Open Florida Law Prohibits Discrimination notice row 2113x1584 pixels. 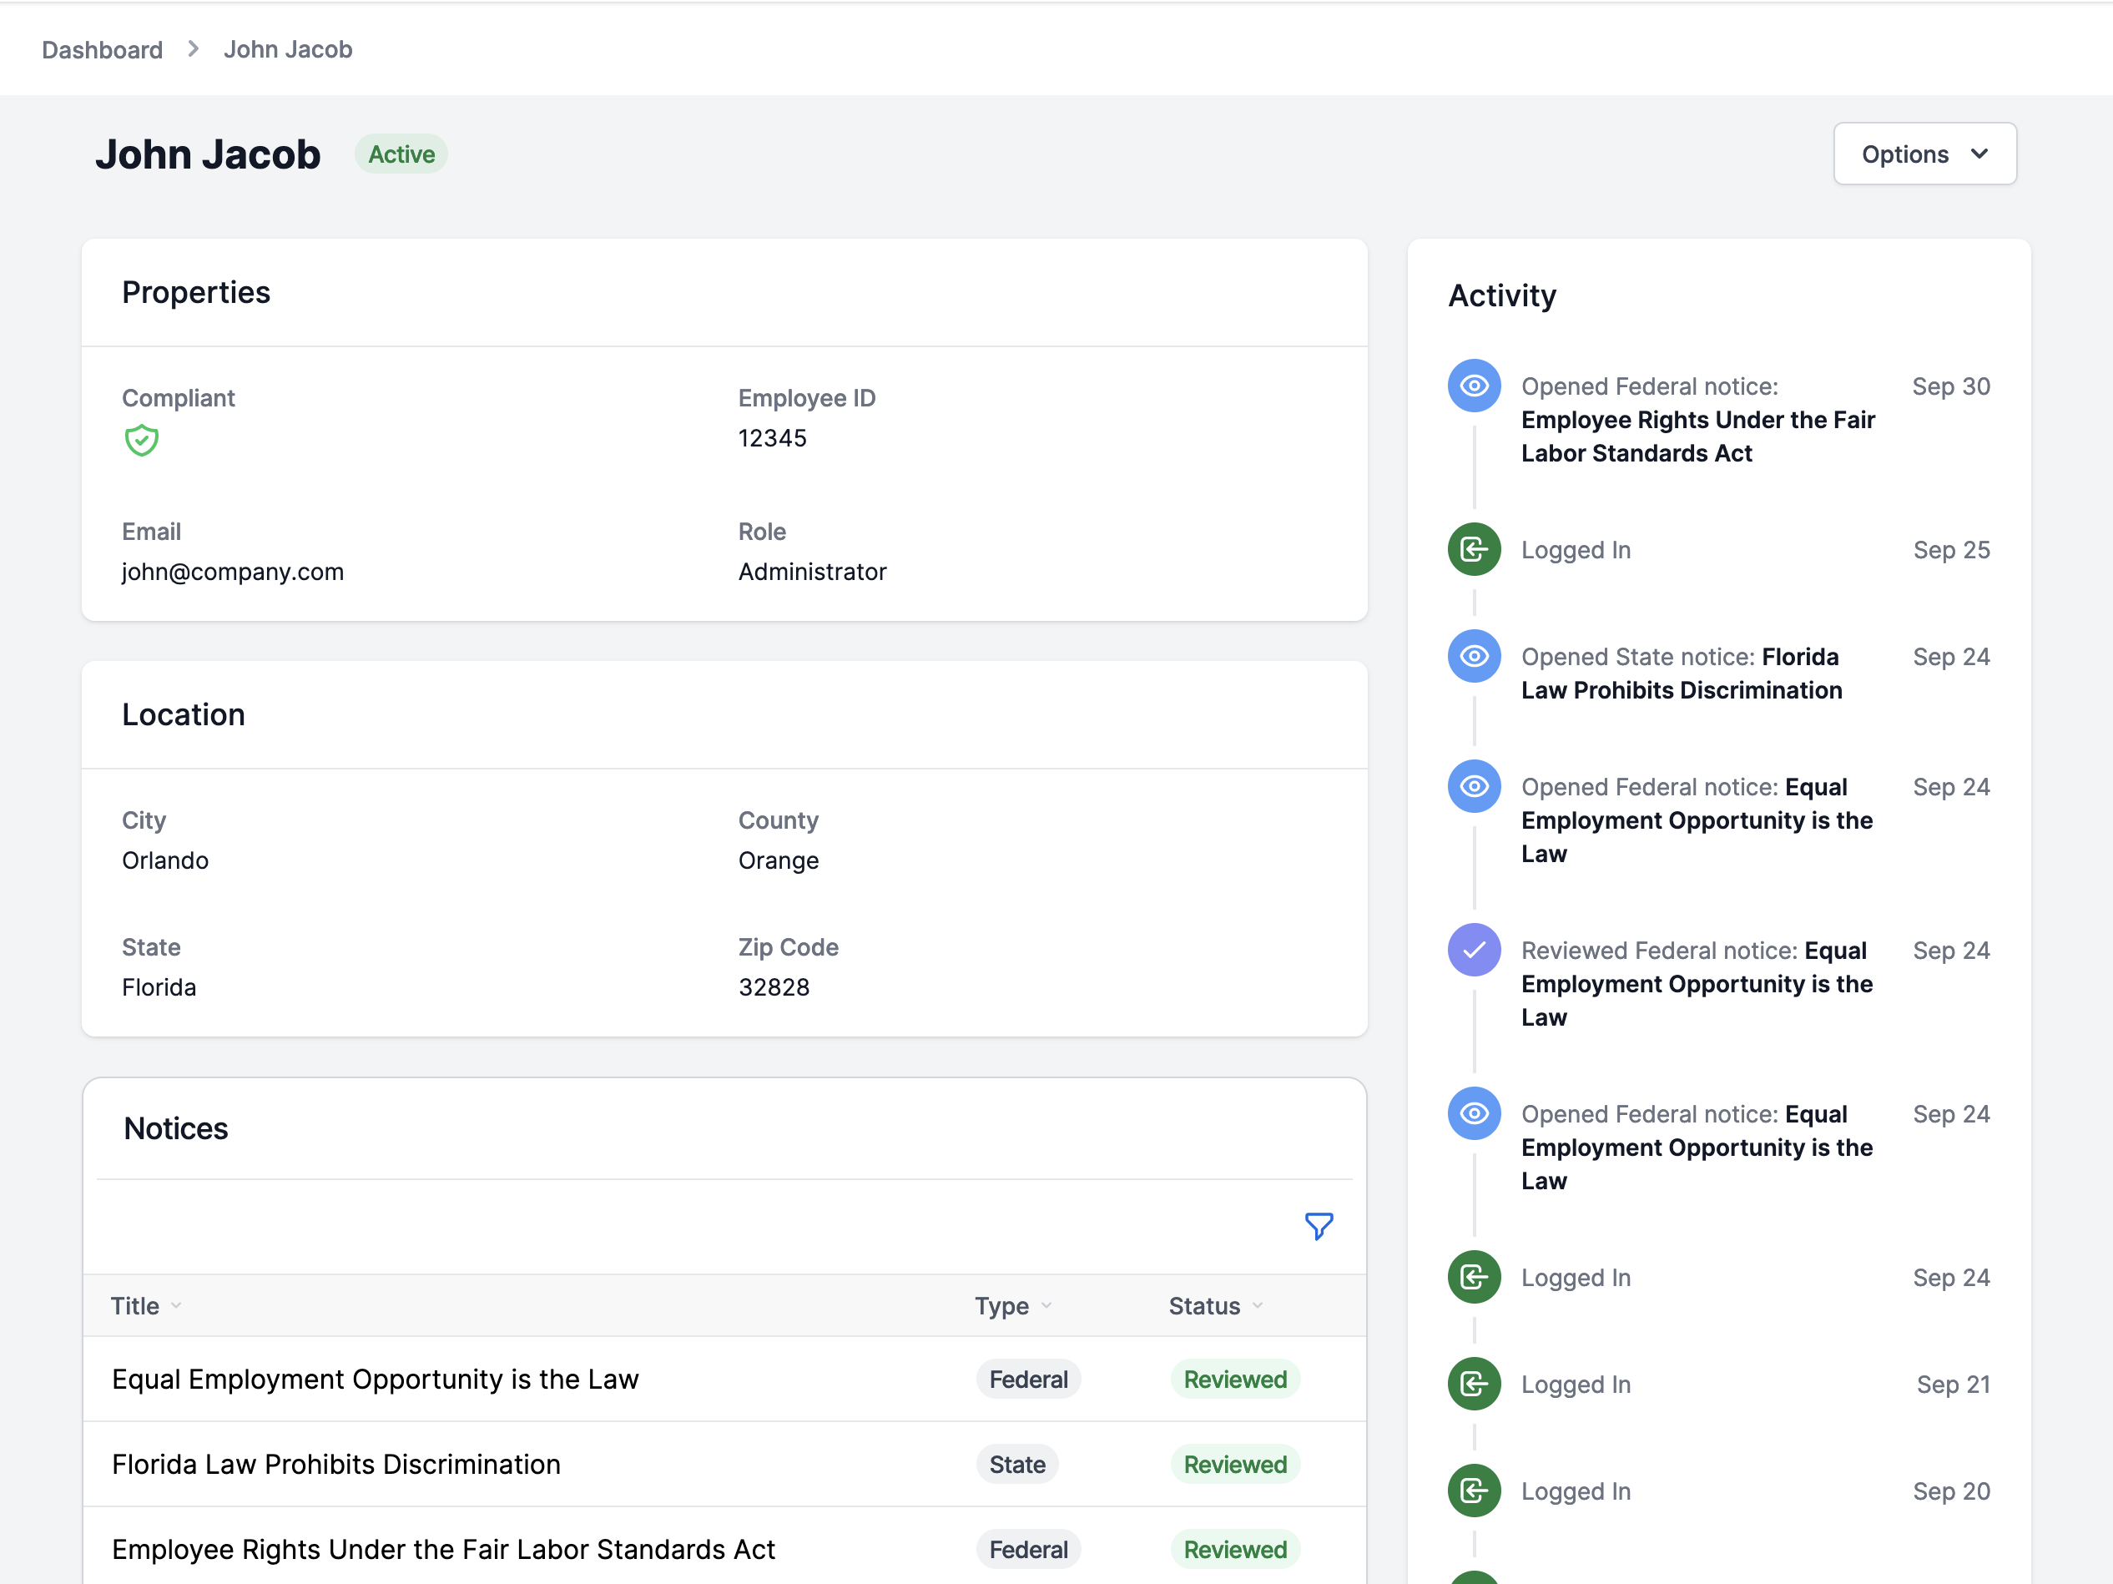tap(724, 1464)
